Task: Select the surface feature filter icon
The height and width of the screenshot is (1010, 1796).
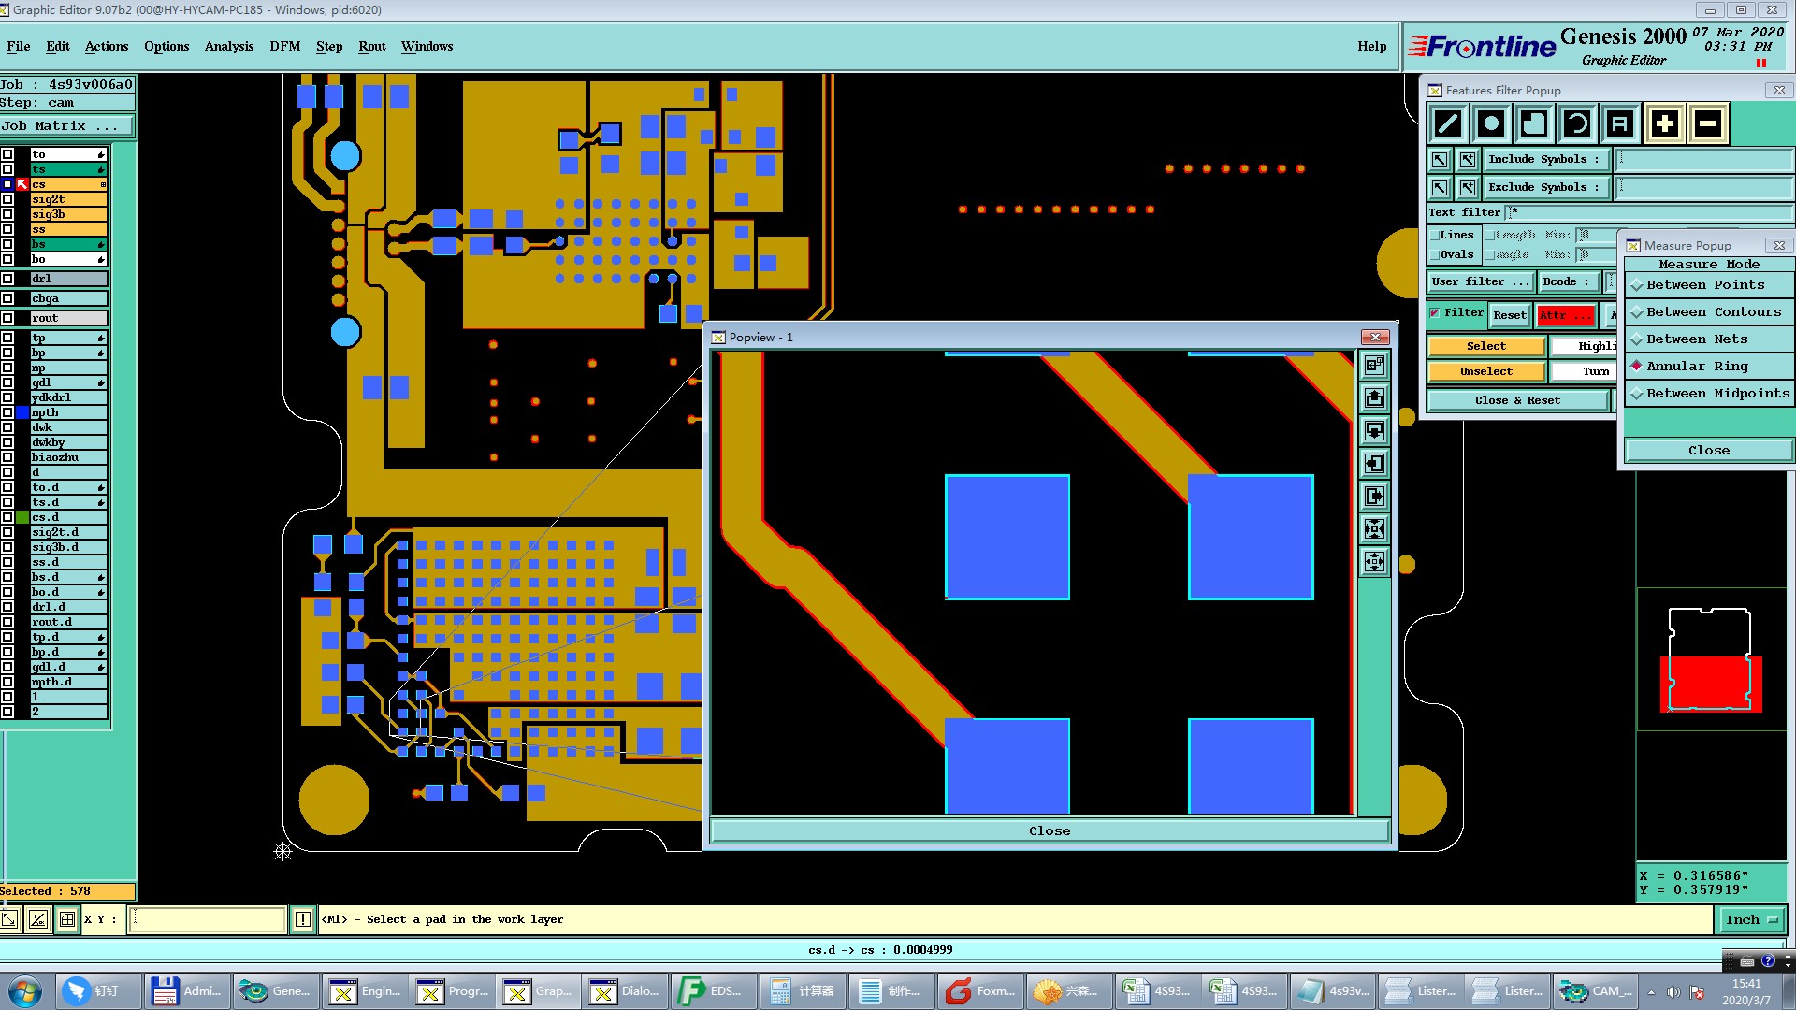Action: 1534,123
